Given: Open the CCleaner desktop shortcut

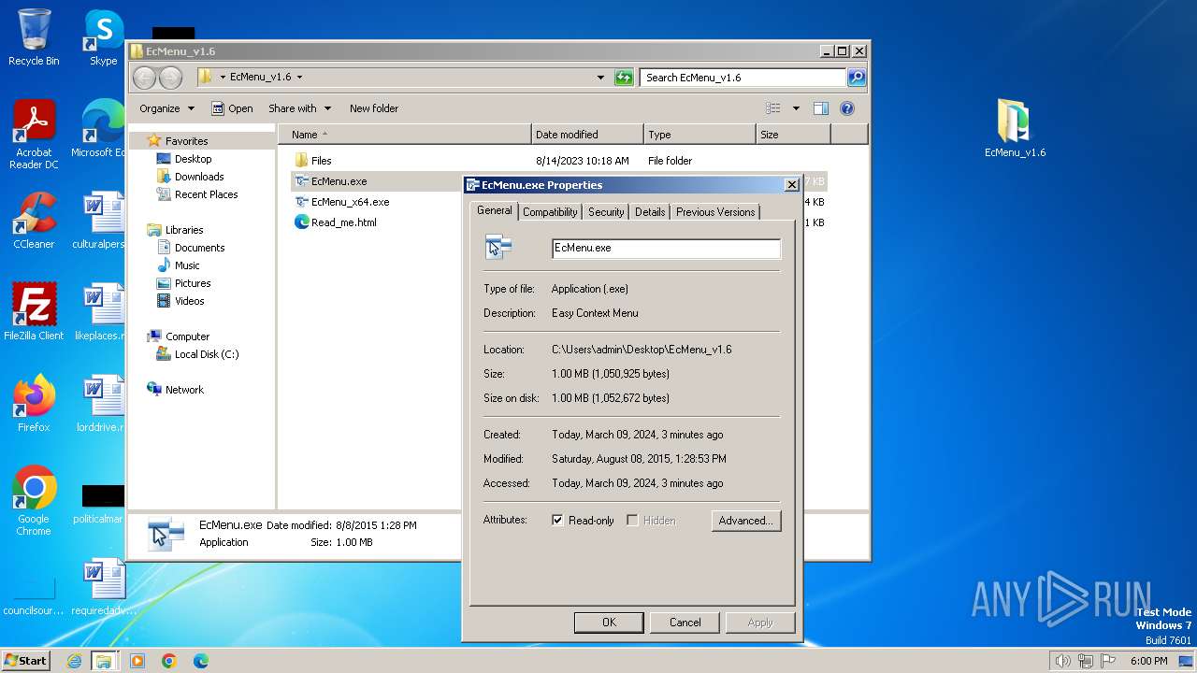Looking at the screenshot, I should coord(34,221).
